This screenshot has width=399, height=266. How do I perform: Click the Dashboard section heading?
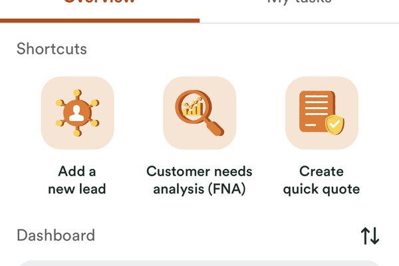point(56,235)
